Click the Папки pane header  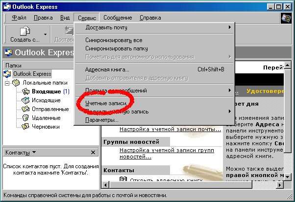click(39, 66)
